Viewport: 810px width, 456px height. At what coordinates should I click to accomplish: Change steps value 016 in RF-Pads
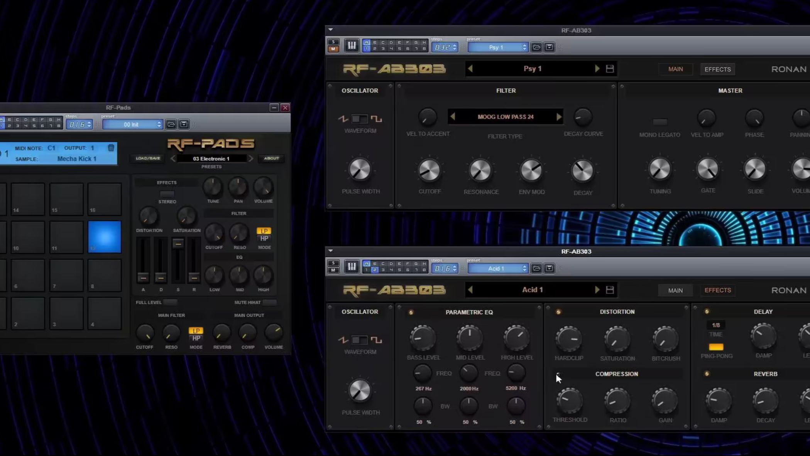point(79,125)
